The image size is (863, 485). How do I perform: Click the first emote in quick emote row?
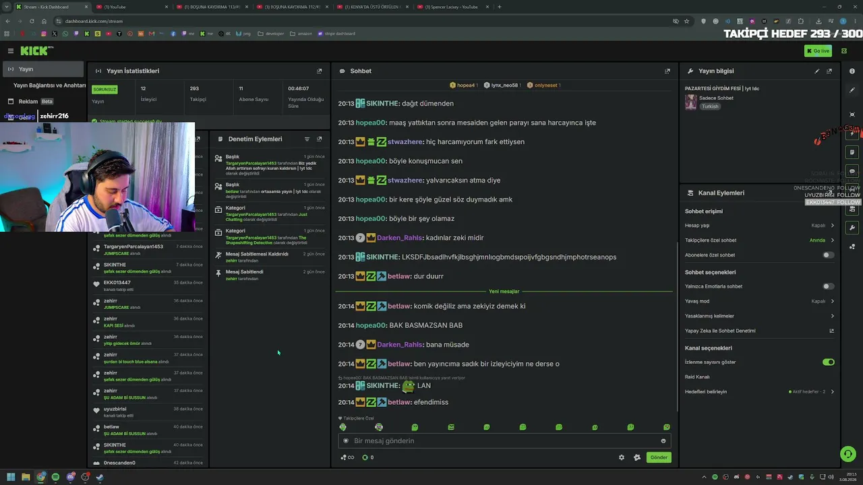[x=343, y=427]
